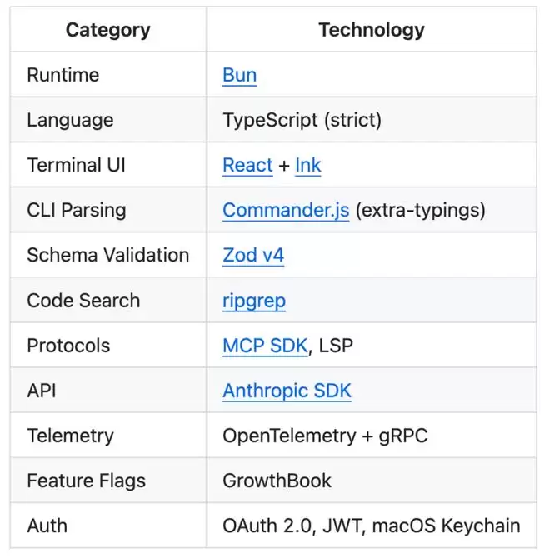This screenshot has width=550, height=558.
Task: Open the Bun runtime link
Action: [x=239, y=75]
